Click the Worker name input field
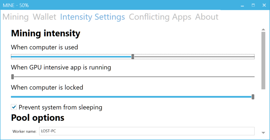270x140 pixels. 147,131
